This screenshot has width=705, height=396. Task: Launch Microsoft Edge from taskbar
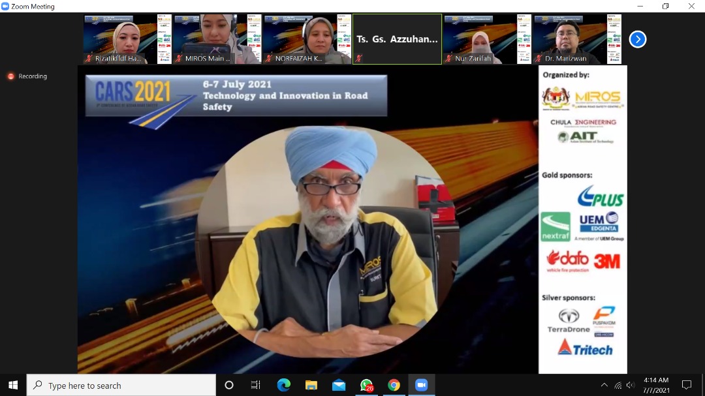pos(284,385)
